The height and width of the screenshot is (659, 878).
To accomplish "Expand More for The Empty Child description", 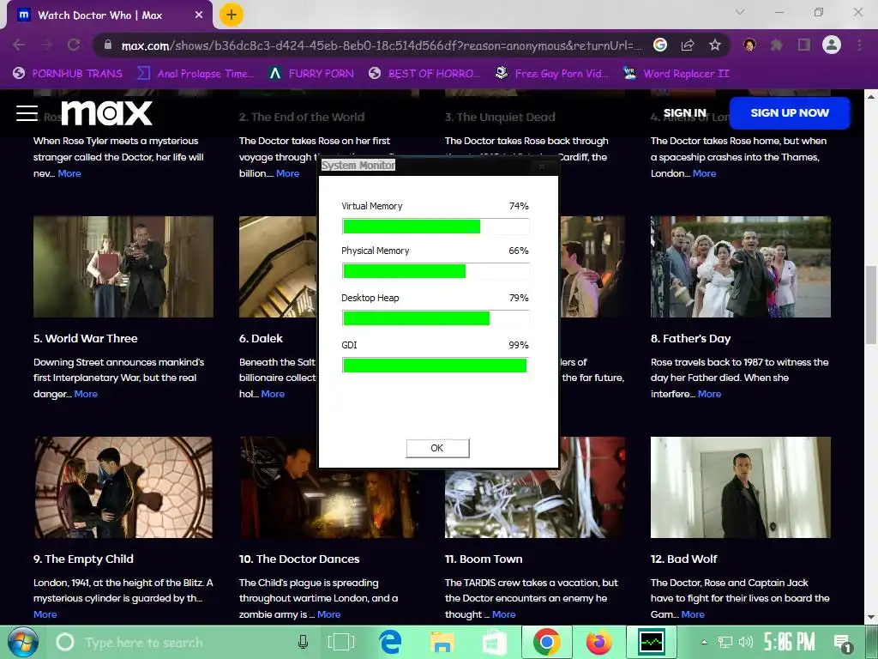I will point(45,614).
